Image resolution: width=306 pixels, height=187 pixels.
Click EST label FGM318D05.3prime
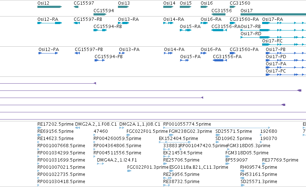[x=248, y=146]
